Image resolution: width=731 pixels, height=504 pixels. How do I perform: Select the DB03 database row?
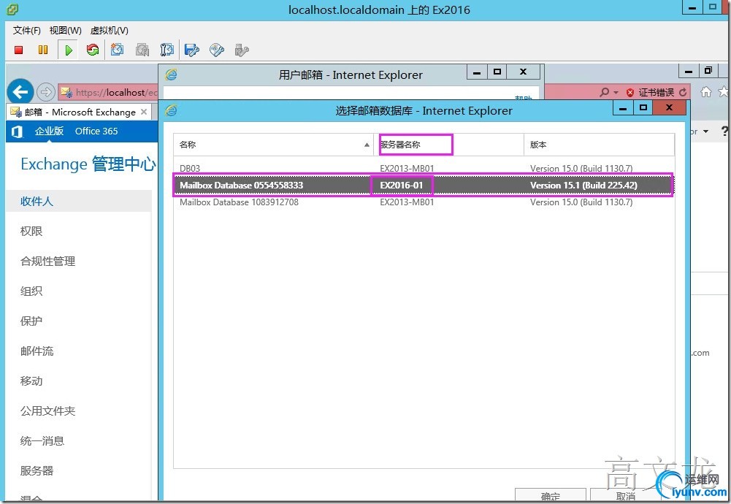[x=424, y=168]
